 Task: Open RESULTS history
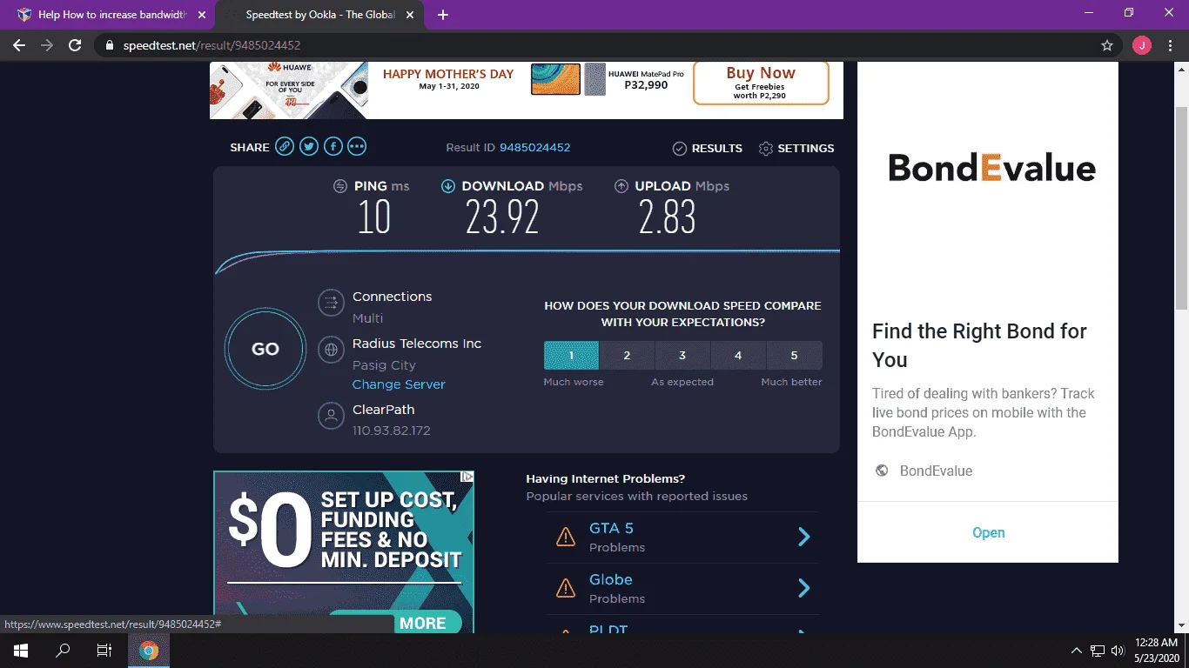click(x=708, y=149)
